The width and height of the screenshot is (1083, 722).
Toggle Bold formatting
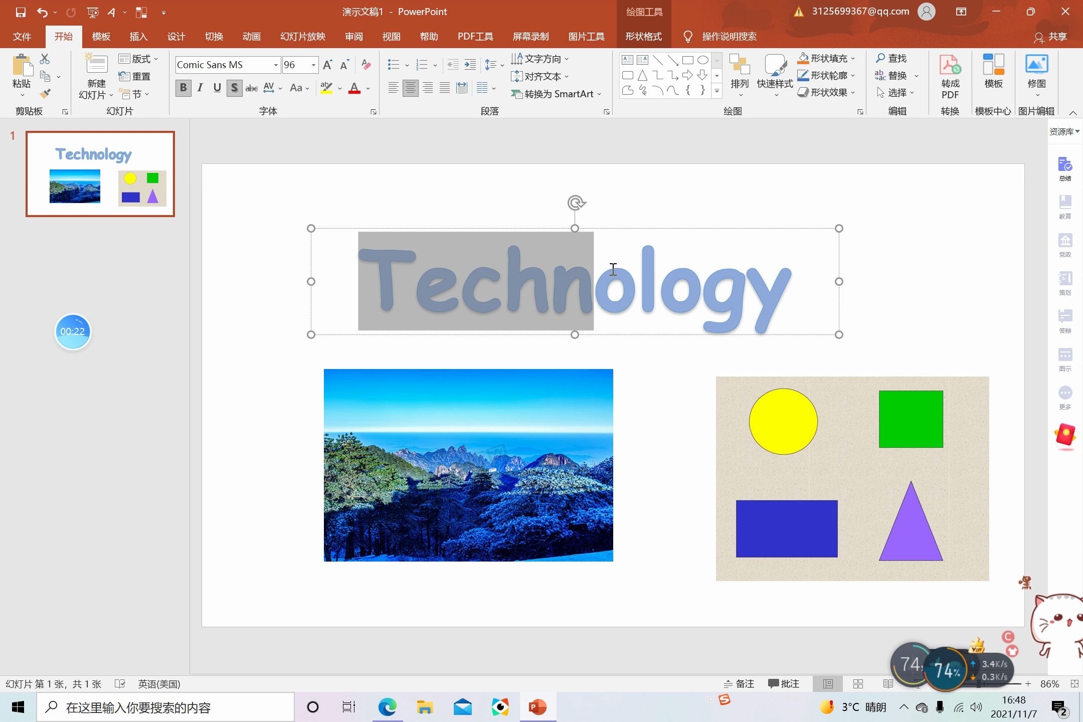[183, 88]
